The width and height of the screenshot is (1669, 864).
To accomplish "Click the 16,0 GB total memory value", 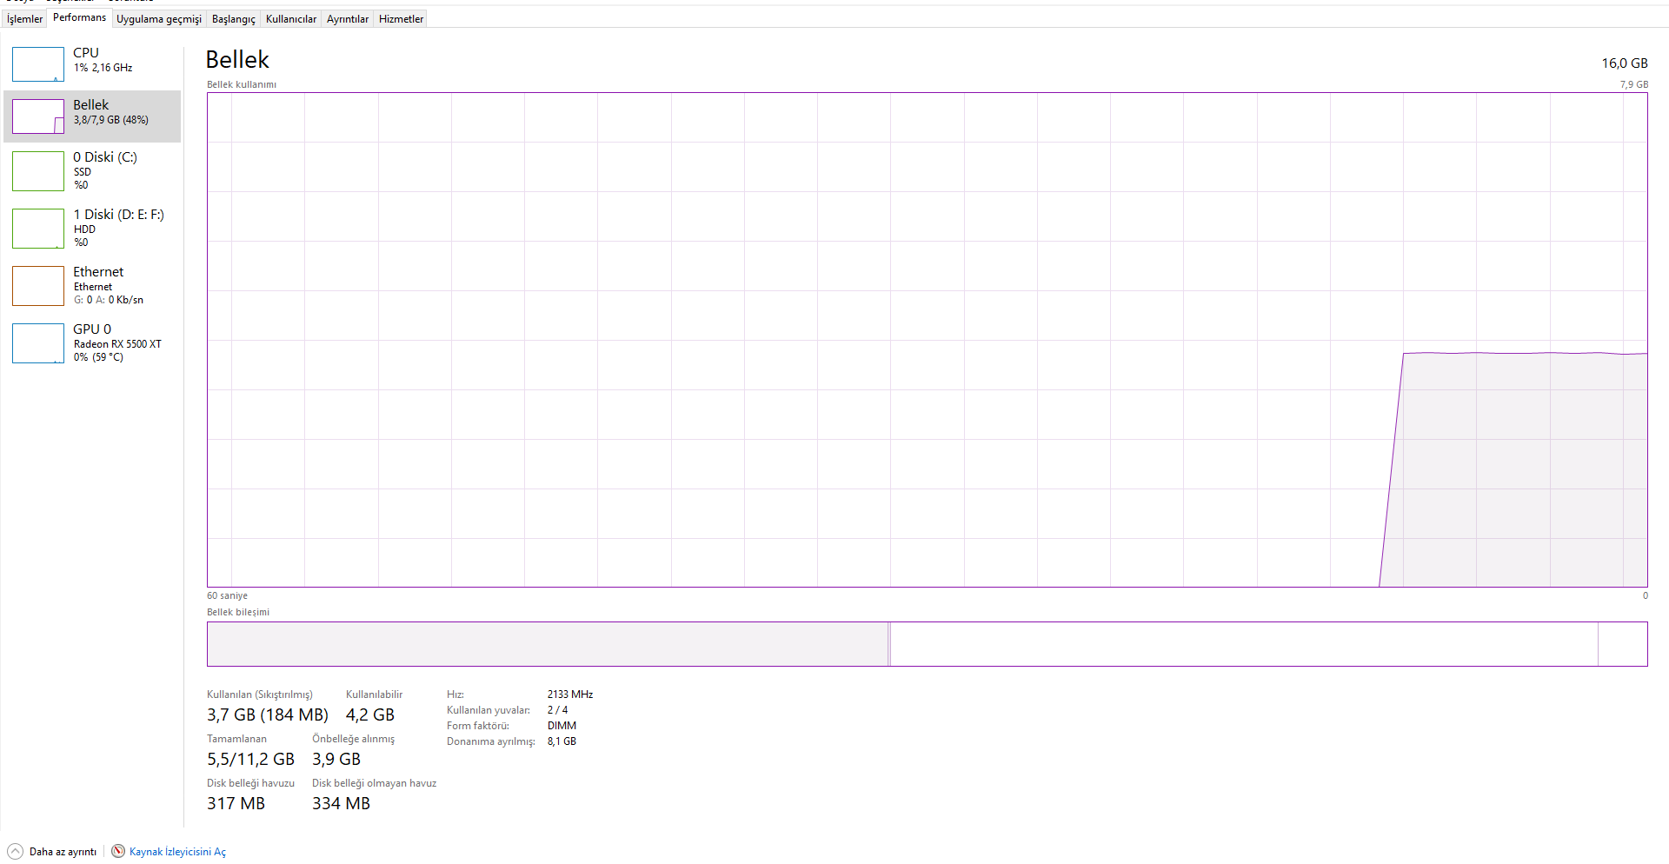I will (1625, 63).
